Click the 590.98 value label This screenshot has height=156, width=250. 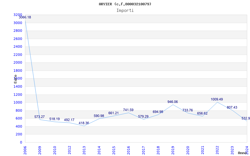pyautogui.click(x=99, y=116)
